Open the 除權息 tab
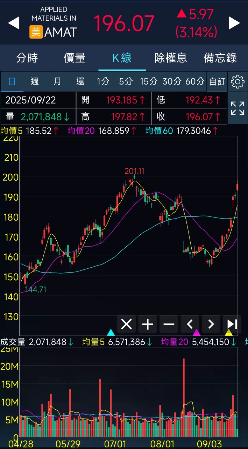The height and width of the screenshot is (449, 248). click(x=171, y=58)
